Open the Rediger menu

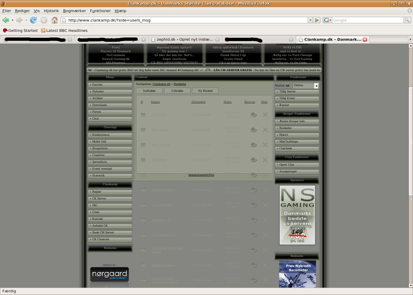(22, 11)
